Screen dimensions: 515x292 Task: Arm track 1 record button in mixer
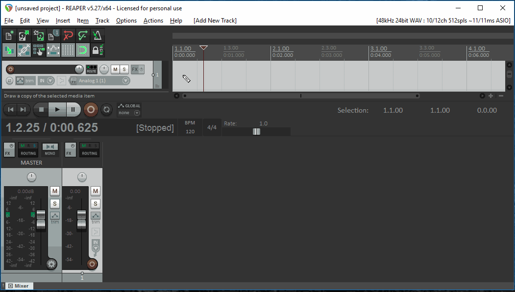click(x=92, y=264)
